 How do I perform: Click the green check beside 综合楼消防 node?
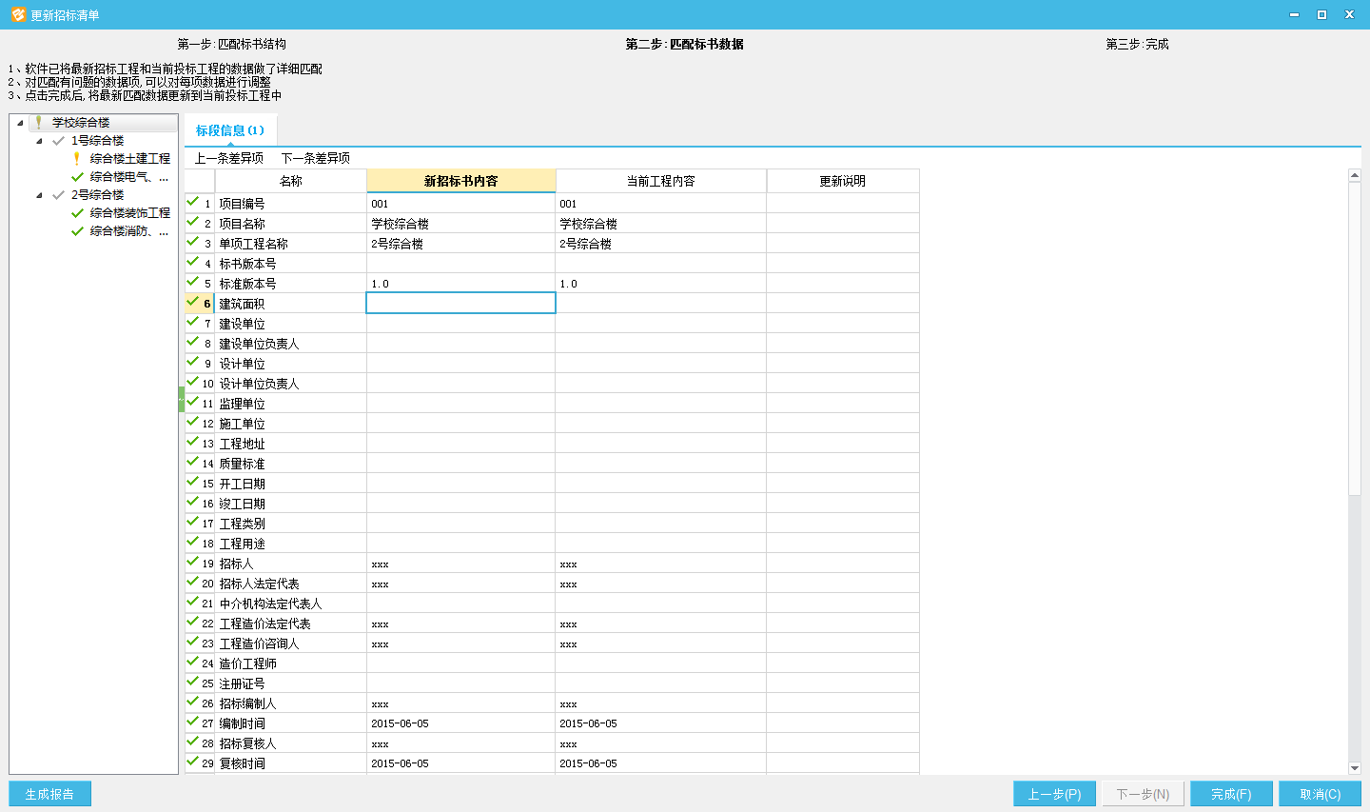pyautogui.click(x=77, y=231)
